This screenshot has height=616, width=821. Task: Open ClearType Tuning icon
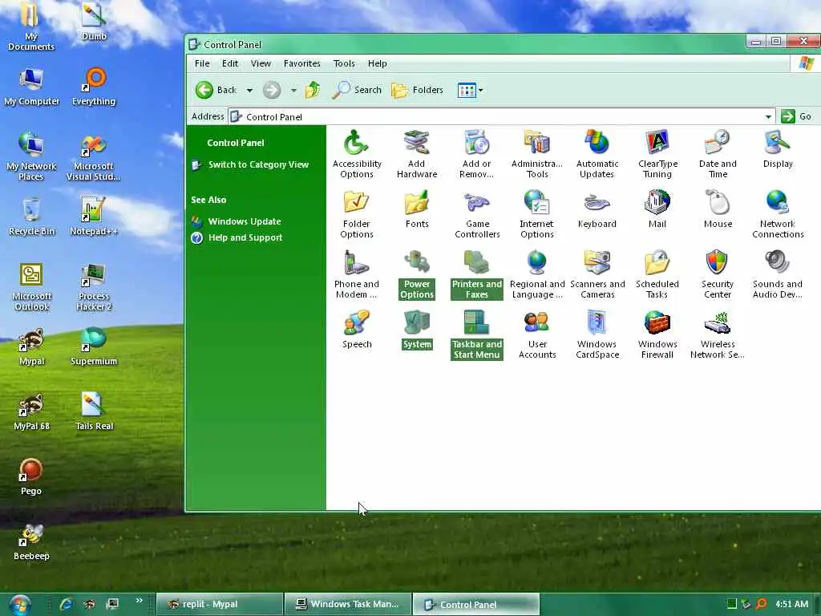[657, 154]
